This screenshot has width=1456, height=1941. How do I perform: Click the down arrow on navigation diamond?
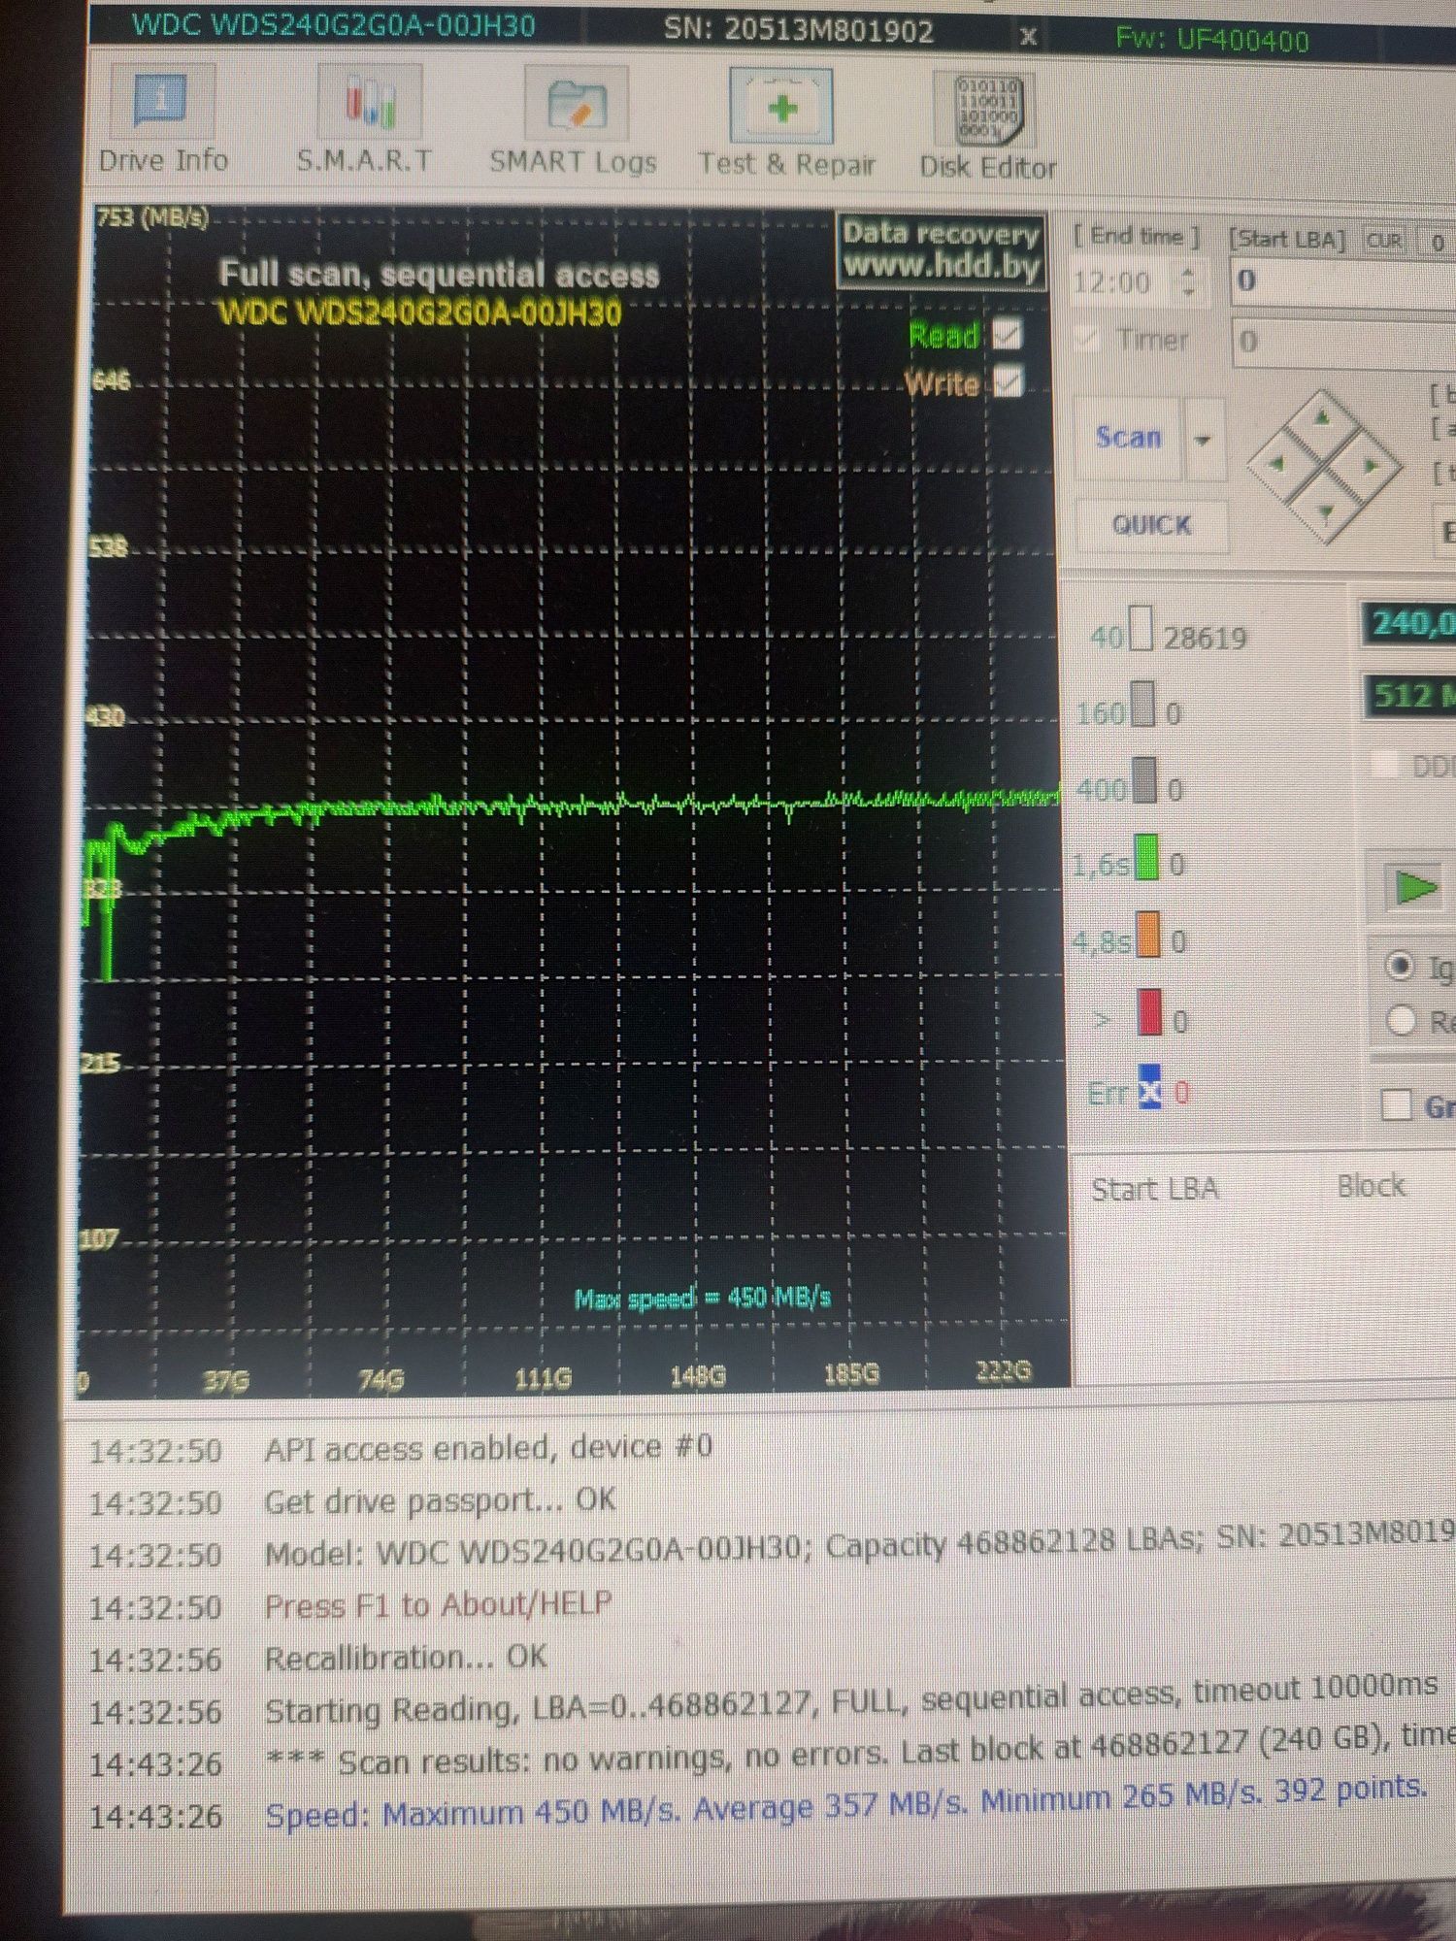[x=1326, y=510]
